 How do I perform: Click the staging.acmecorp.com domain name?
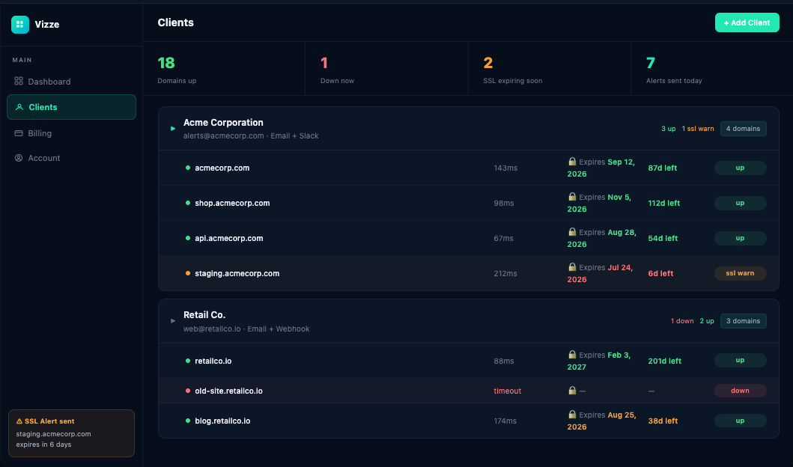pos(237,273)
